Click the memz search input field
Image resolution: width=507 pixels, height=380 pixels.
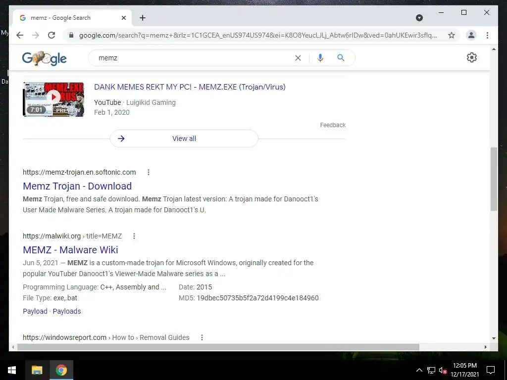(x=194, y=58)
